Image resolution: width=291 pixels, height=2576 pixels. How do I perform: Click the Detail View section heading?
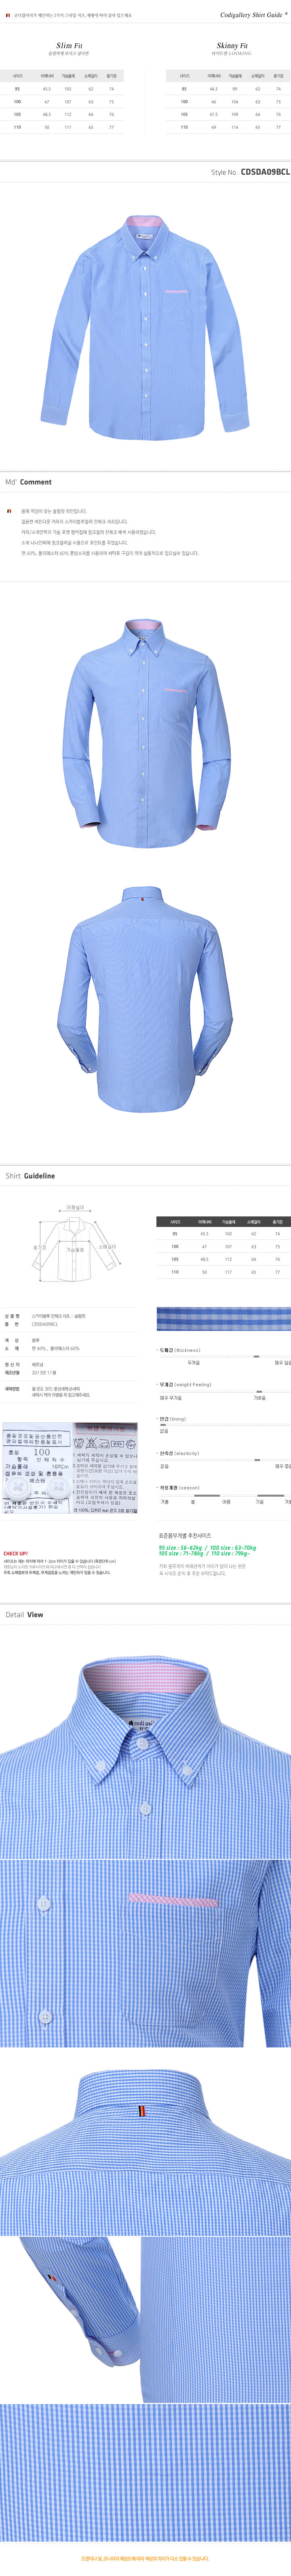(24, 1614)
